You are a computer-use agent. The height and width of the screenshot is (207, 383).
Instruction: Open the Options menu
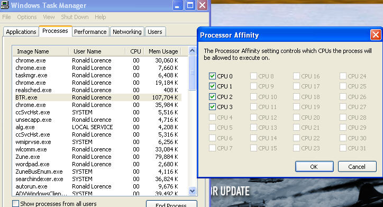(27, 17)
